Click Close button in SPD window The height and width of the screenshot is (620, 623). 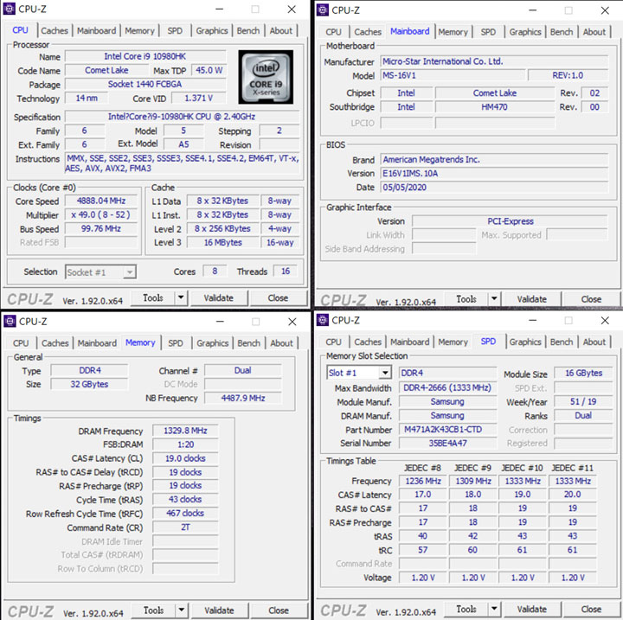coord(591,609)
